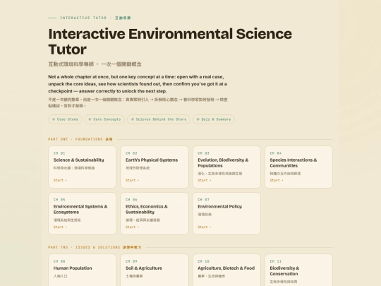Select the Case Study pill
The image size is (381, 286).
(65, 119)
